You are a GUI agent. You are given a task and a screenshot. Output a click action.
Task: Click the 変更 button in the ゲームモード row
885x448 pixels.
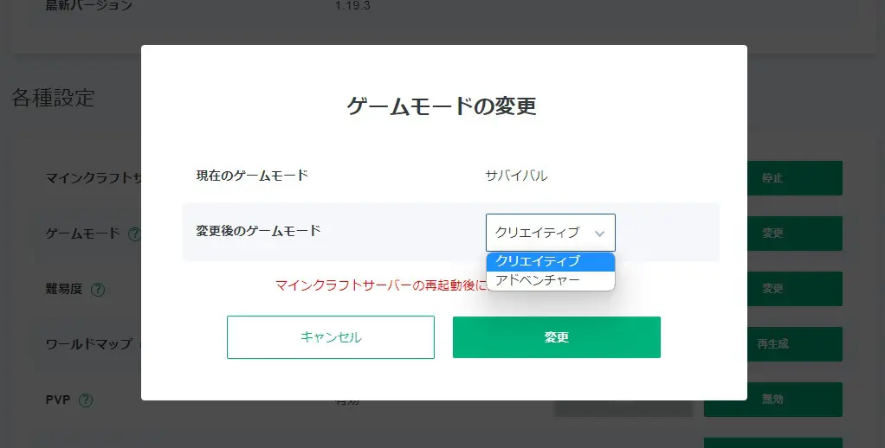772,234
